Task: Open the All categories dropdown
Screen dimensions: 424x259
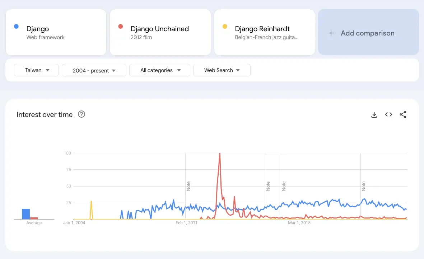Action: (x=159, y=70)
